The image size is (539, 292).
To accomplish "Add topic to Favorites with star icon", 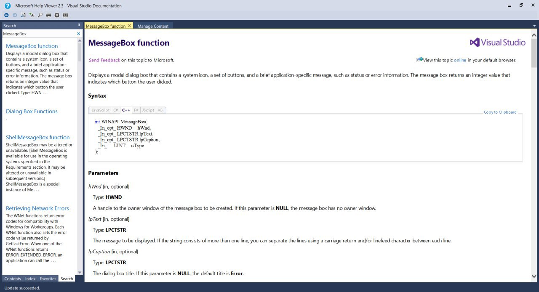I will 32,15.
